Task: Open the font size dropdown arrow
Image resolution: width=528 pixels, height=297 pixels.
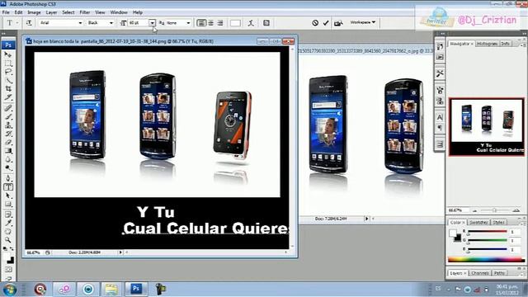Action: pyautogui.click(x=152, y=23)
